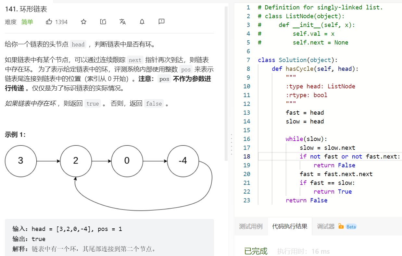Click the feedback report icon
The image size is (402, 256).
point(161,21)
